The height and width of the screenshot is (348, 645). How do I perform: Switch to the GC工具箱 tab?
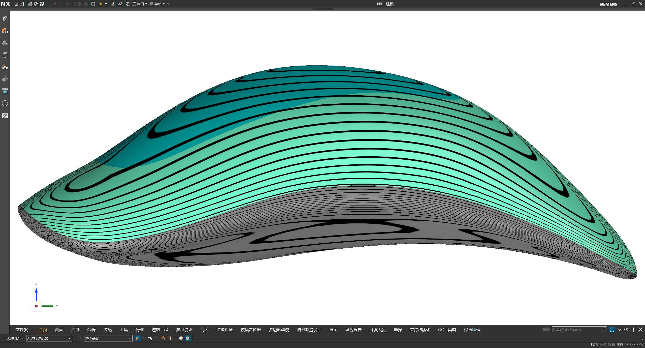pyautogui.click(x=447, y=330)
